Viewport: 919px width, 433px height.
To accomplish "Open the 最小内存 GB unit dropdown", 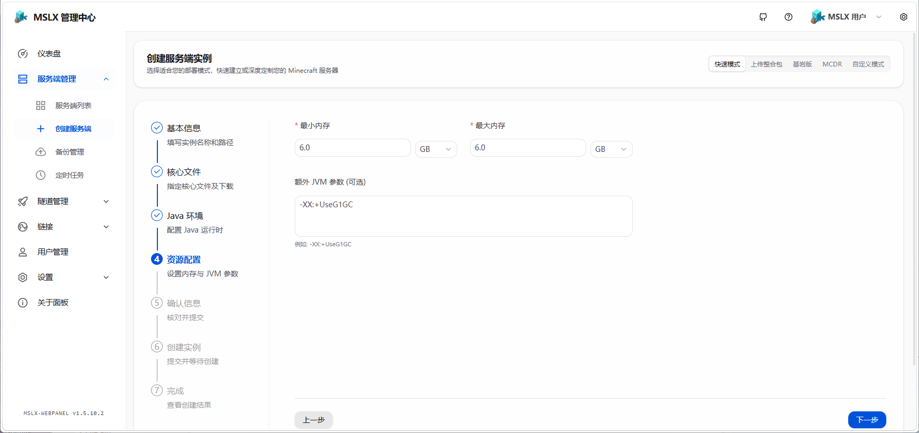I will tap(436, 149).
